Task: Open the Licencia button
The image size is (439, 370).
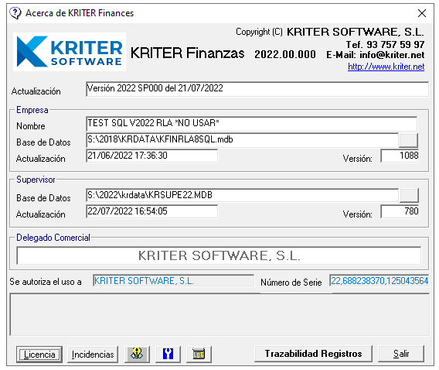Action: tap(39, 355)
